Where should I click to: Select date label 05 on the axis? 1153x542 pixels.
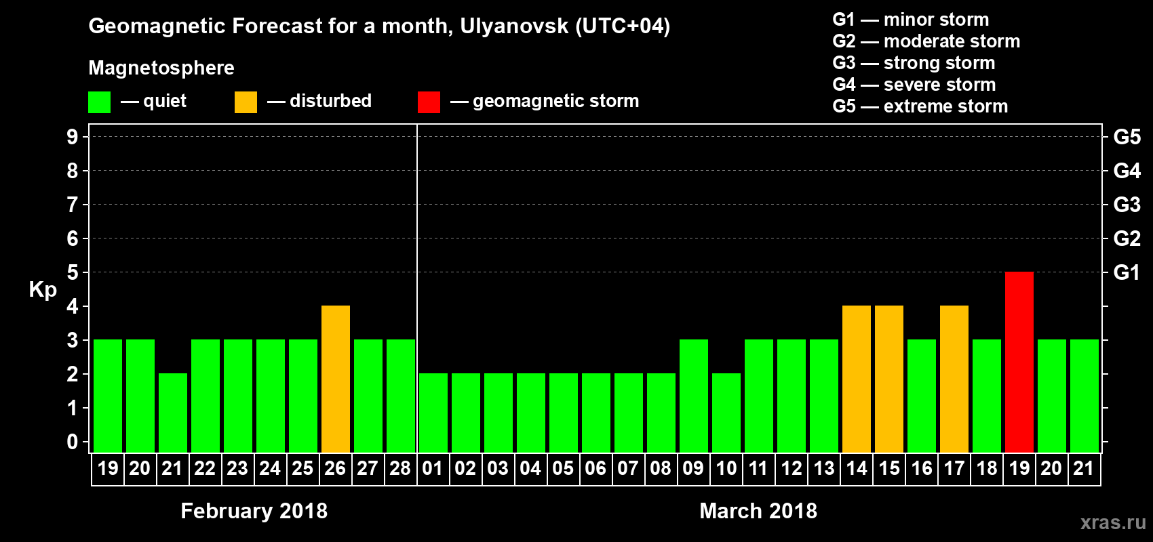[563, 468]
